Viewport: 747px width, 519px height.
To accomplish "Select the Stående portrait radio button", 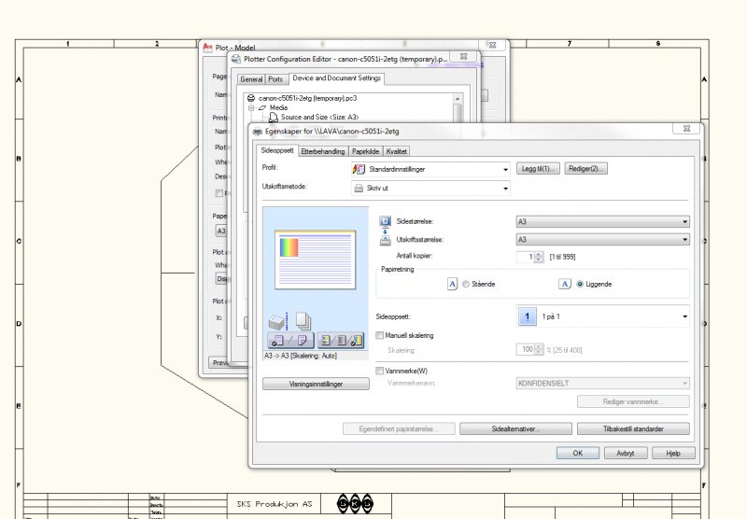I will (x=466, y=285).
